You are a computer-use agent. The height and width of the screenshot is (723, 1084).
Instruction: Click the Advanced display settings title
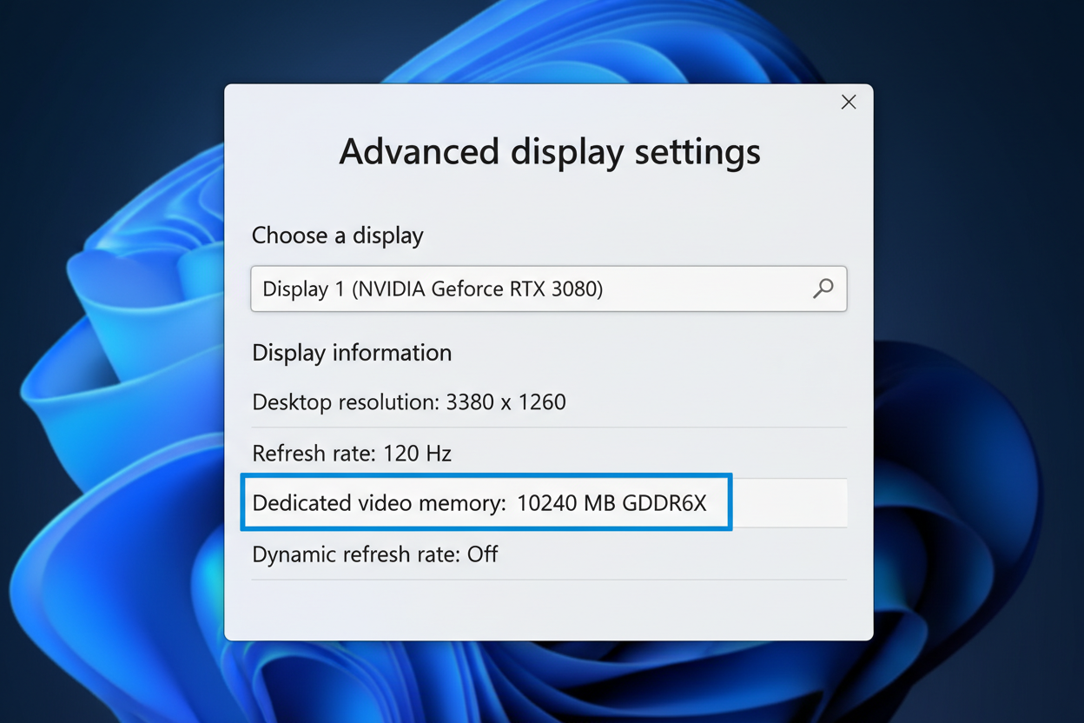[x=549, y=151]
